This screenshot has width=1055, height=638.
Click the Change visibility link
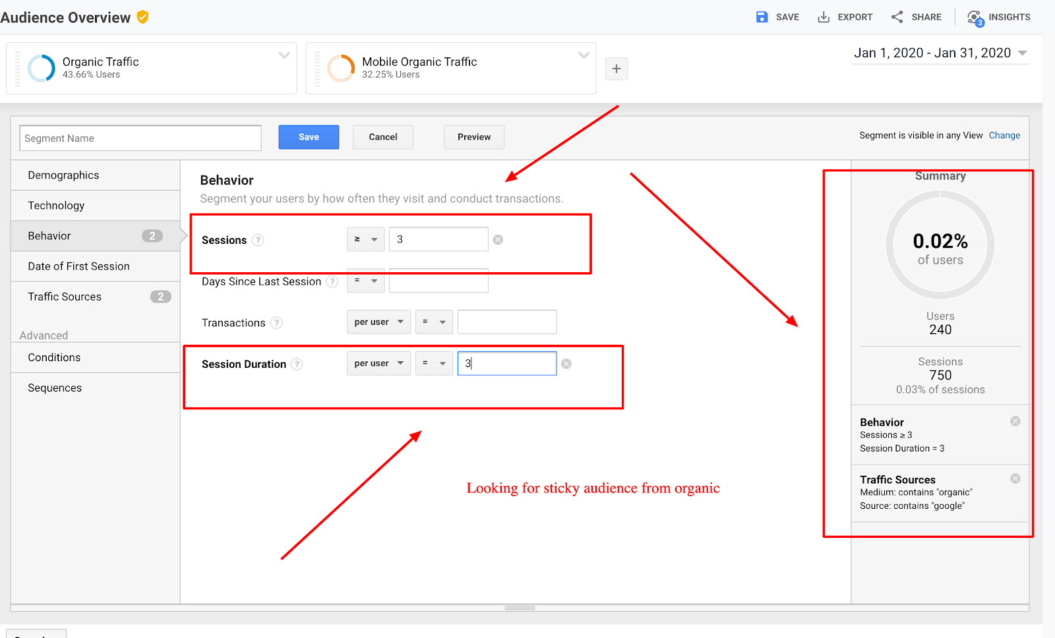[x=1004, y=135]
